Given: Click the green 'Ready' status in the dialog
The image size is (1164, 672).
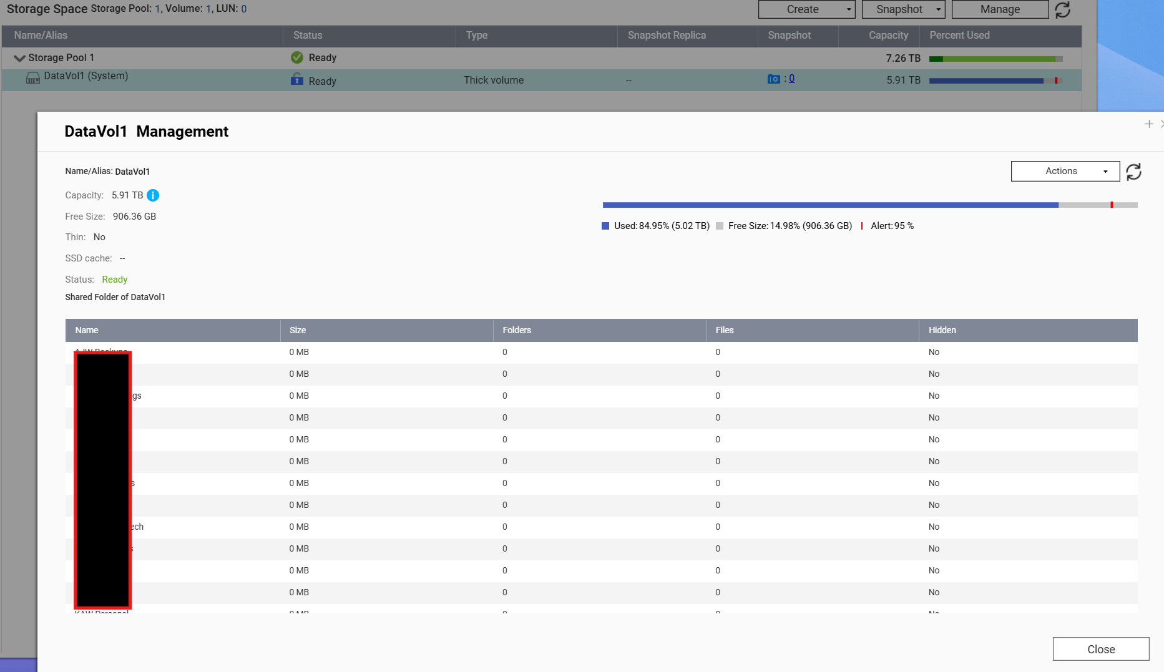Looking at the screenshot, I should click(115, 280).
